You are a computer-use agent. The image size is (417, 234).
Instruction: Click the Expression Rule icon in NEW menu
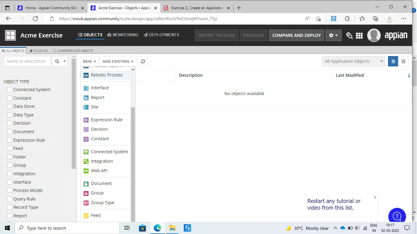coord(86,120)
